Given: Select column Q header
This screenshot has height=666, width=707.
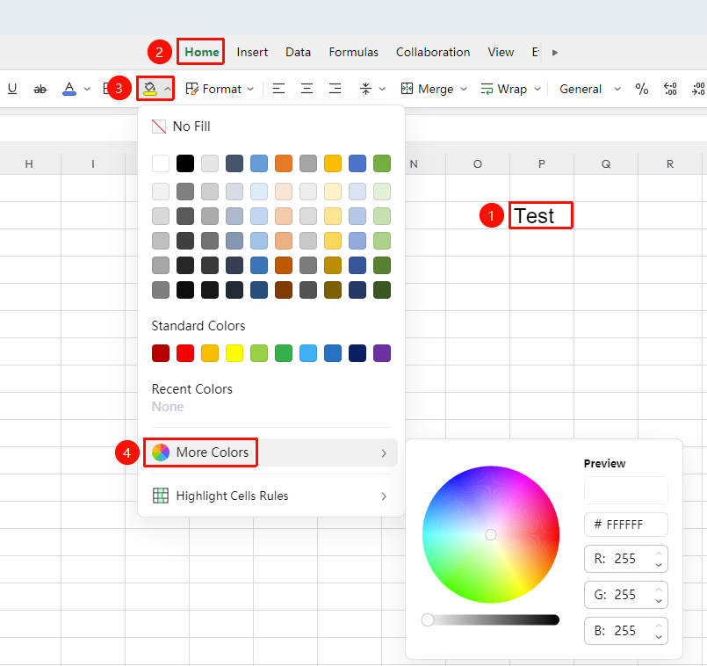Looking at the screenshot, I should (606, 163).
